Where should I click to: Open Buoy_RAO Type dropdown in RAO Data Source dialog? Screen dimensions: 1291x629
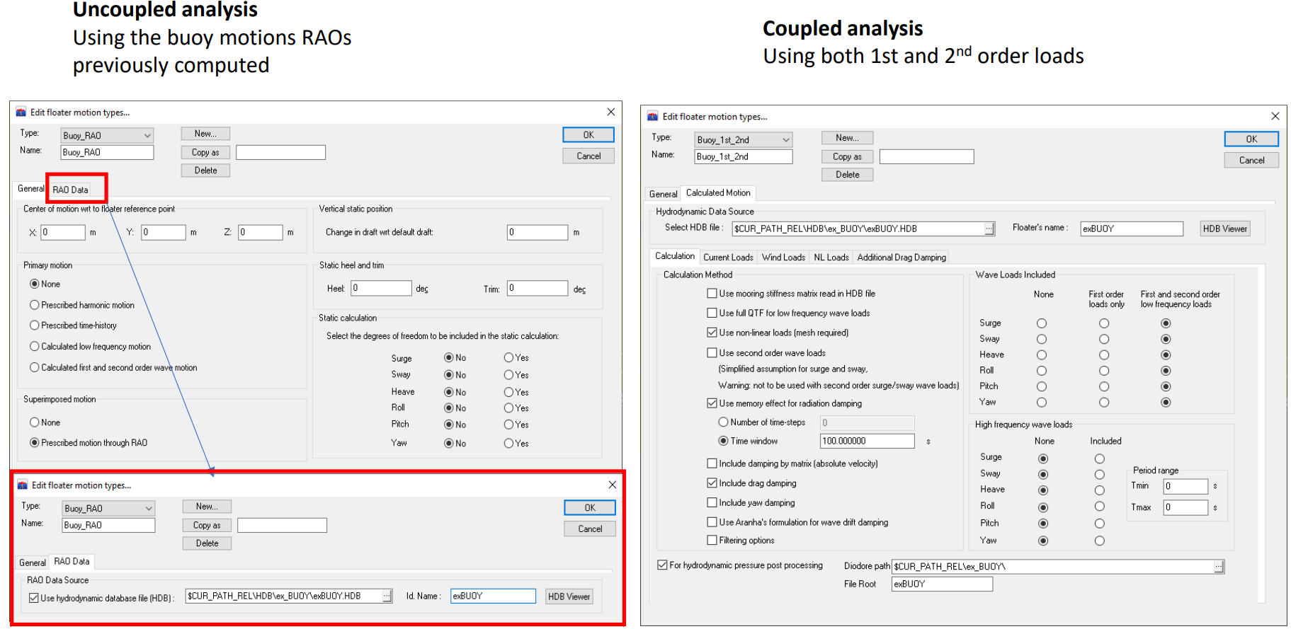[x=148, y=509]
